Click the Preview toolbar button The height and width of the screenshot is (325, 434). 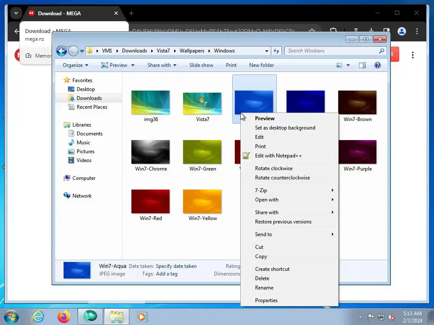(x=114, y=65)
